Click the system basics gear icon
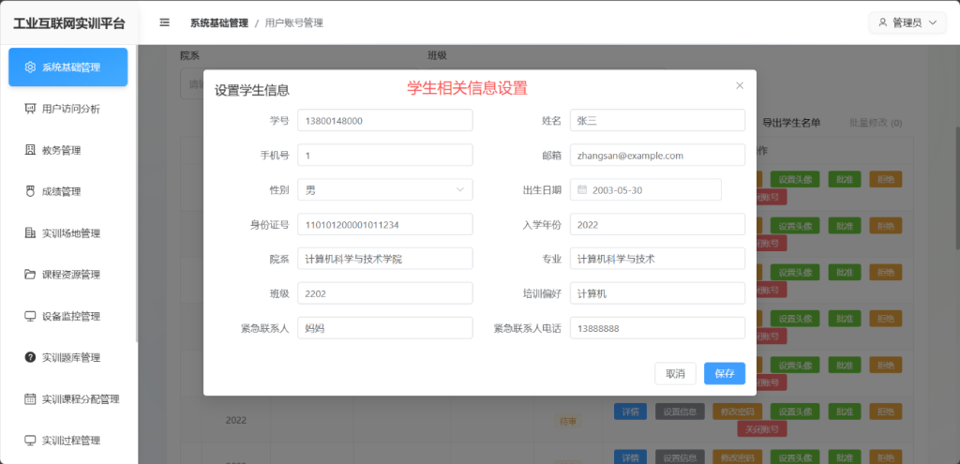The height and width of the screenshot is (464, 960). point(30,67)
